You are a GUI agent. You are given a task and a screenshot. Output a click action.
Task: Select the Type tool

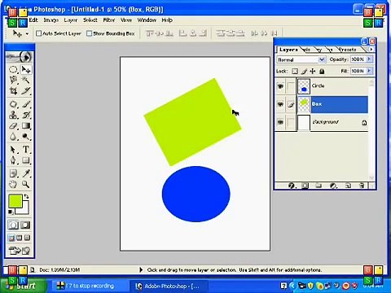[26, 150]
